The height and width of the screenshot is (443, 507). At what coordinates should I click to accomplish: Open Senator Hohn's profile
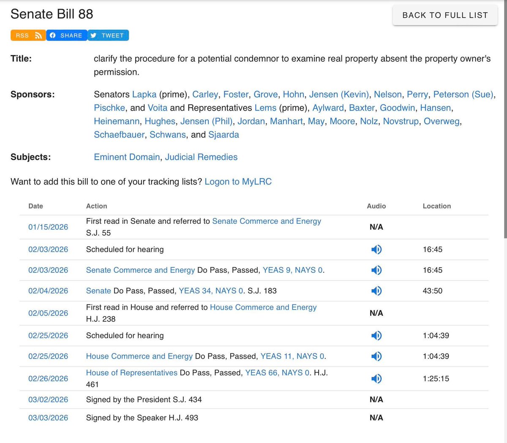(x=293, y=95)
